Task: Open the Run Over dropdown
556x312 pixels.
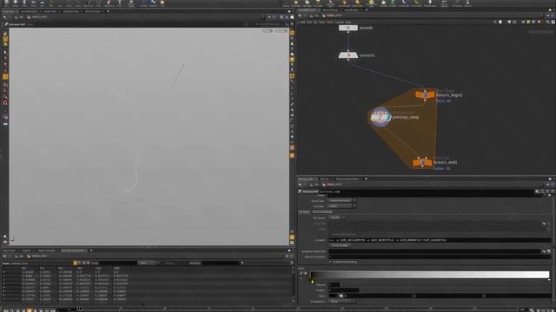Action: coord(342,206)
